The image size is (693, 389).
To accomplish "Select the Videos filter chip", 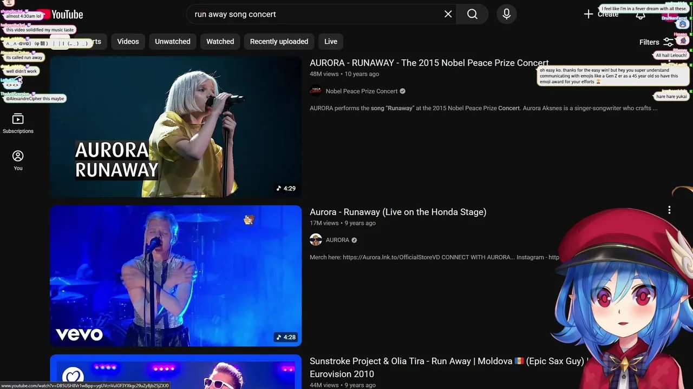I will (x=128, y=42).
